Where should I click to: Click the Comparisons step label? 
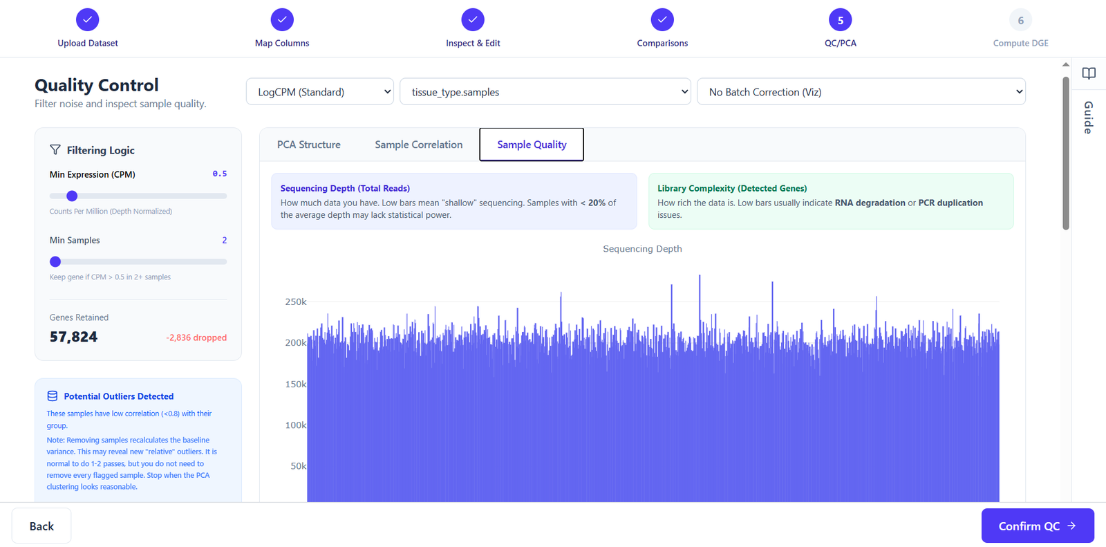pyautogui.click(x=662, y=43)
